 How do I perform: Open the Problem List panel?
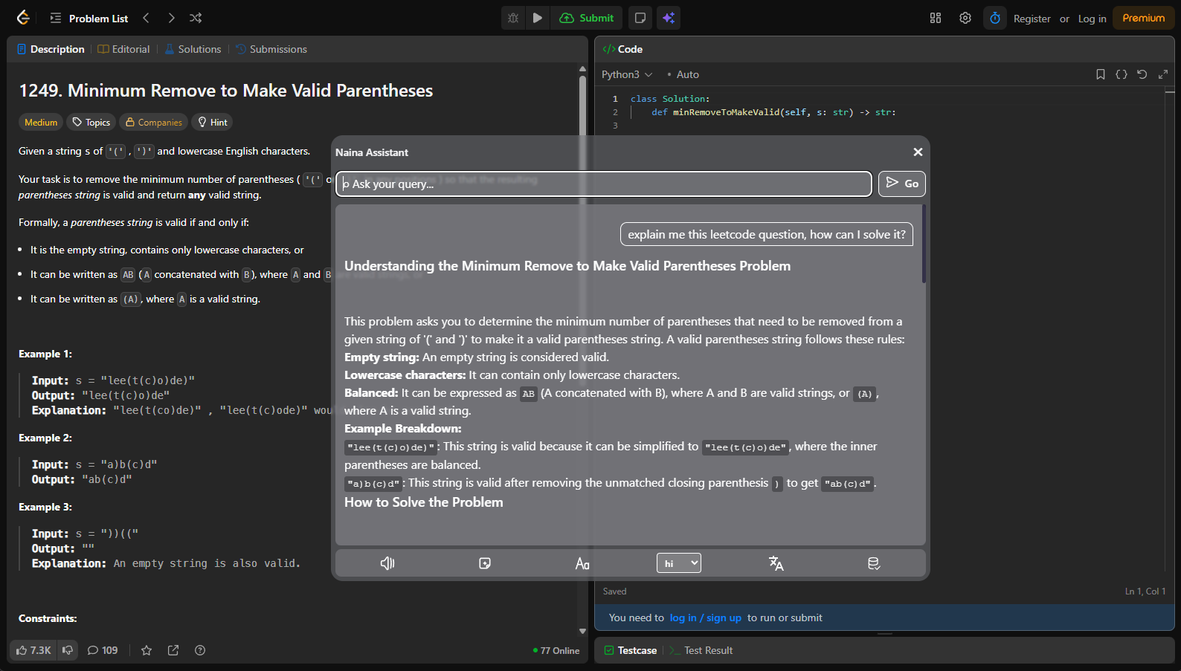click(x=89, y=18)
